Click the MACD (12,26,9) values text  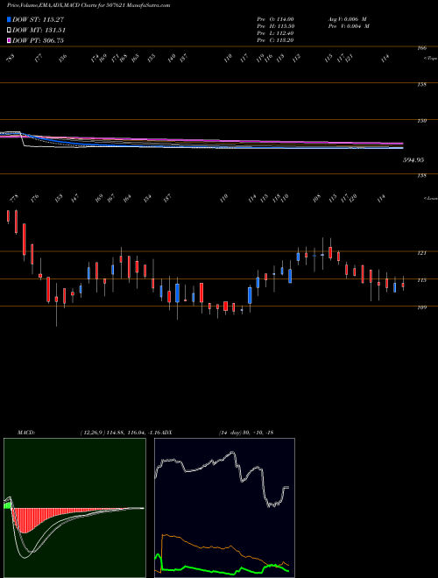[x=120, y=433]
